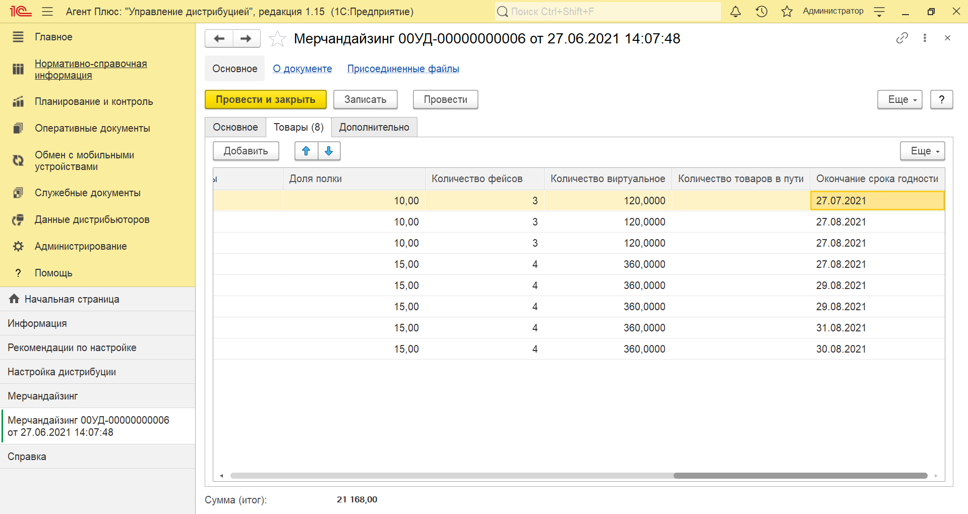Select Основное navigation item under title
The width and height of the screenshot is (968, 514).
(235, 69)
